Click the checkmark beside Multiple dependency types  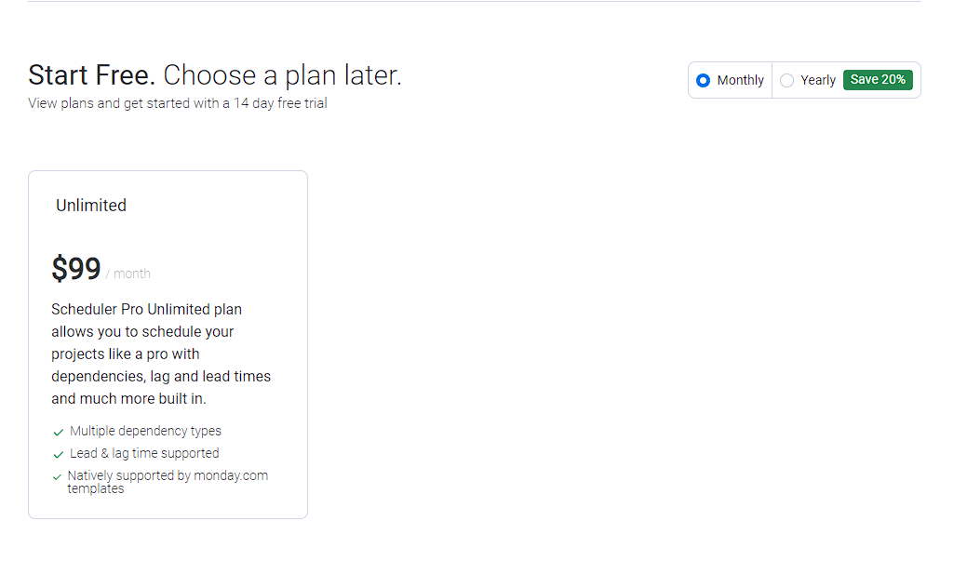[x=59, y=433]
